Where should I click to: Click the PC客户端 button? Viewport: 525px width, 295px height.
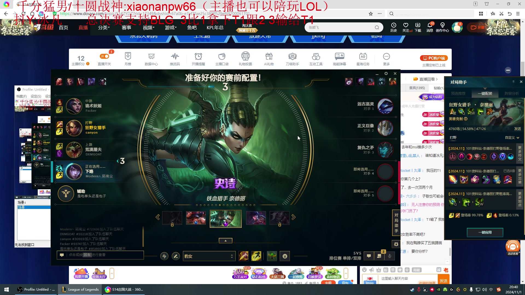click(x=434, y=58)
